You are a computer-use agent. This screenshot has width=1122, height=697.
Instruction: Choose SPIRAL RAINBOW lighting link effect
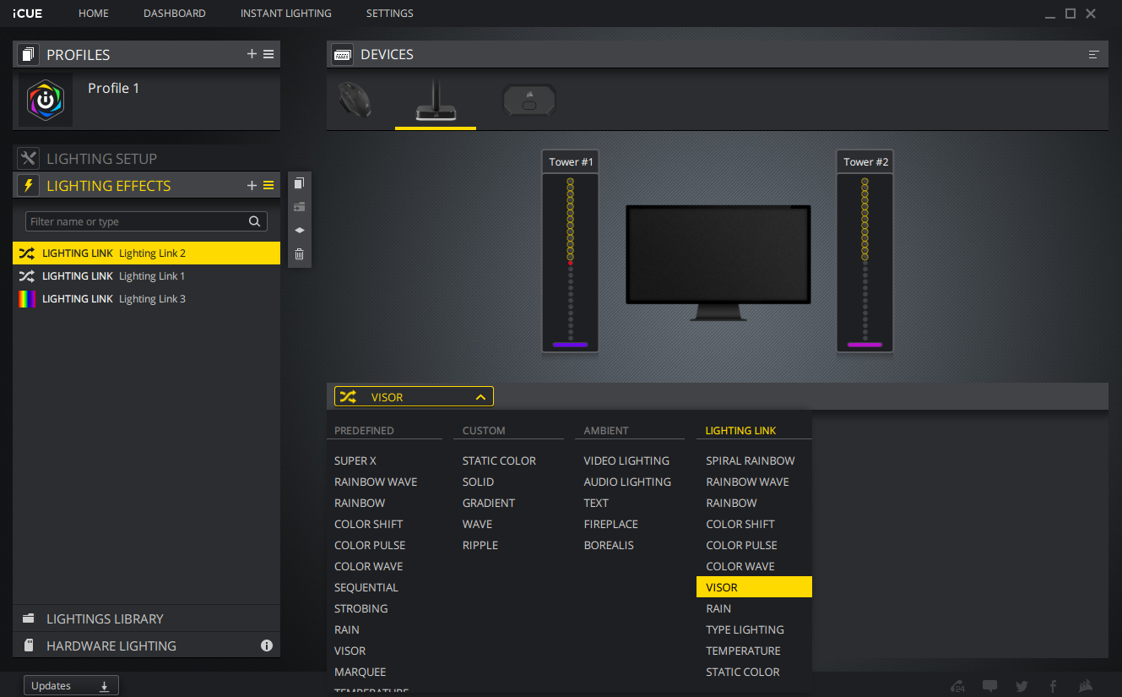(751, 460)
